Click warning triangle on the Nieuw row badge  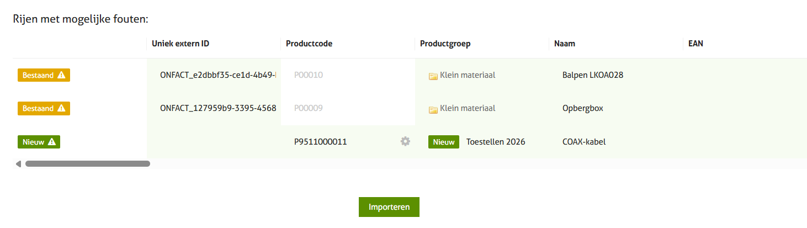pos(51,142)
